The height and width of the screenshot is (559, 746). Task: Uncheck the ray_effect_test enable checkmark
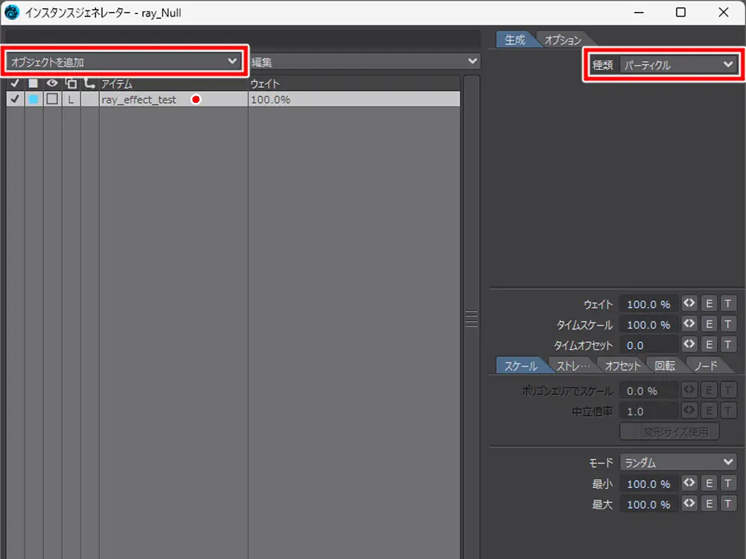[15, 99]
